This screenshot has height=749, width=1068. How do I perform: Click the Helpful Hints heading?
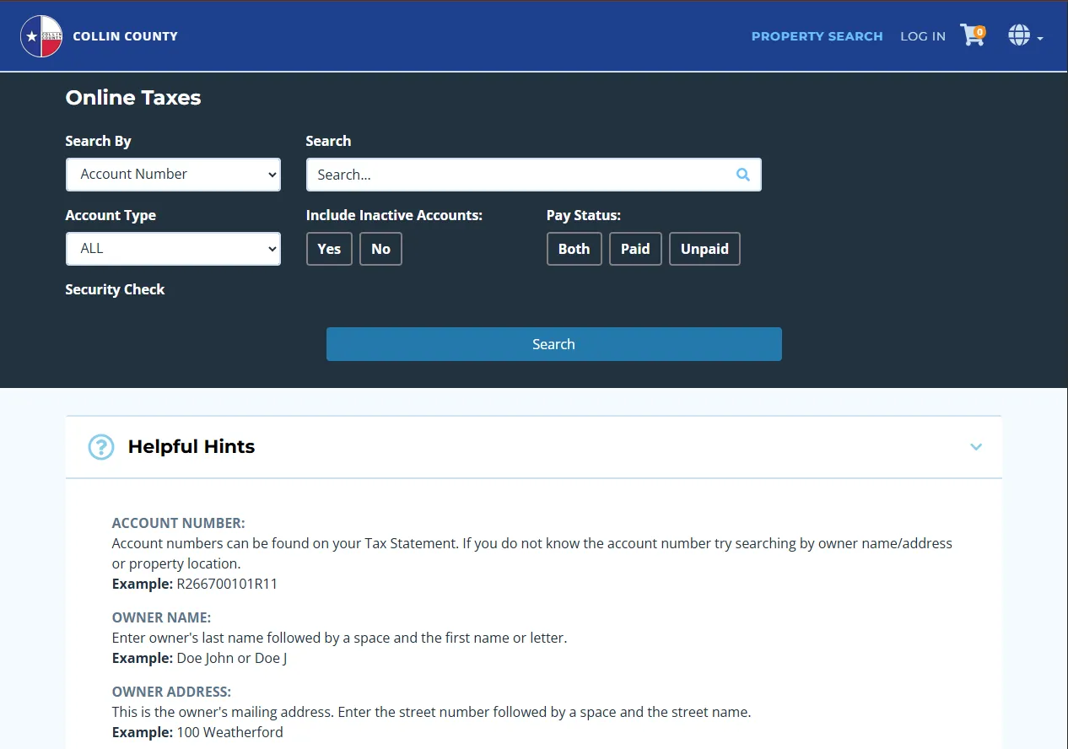pyautogui.click(x=191, y=447)
